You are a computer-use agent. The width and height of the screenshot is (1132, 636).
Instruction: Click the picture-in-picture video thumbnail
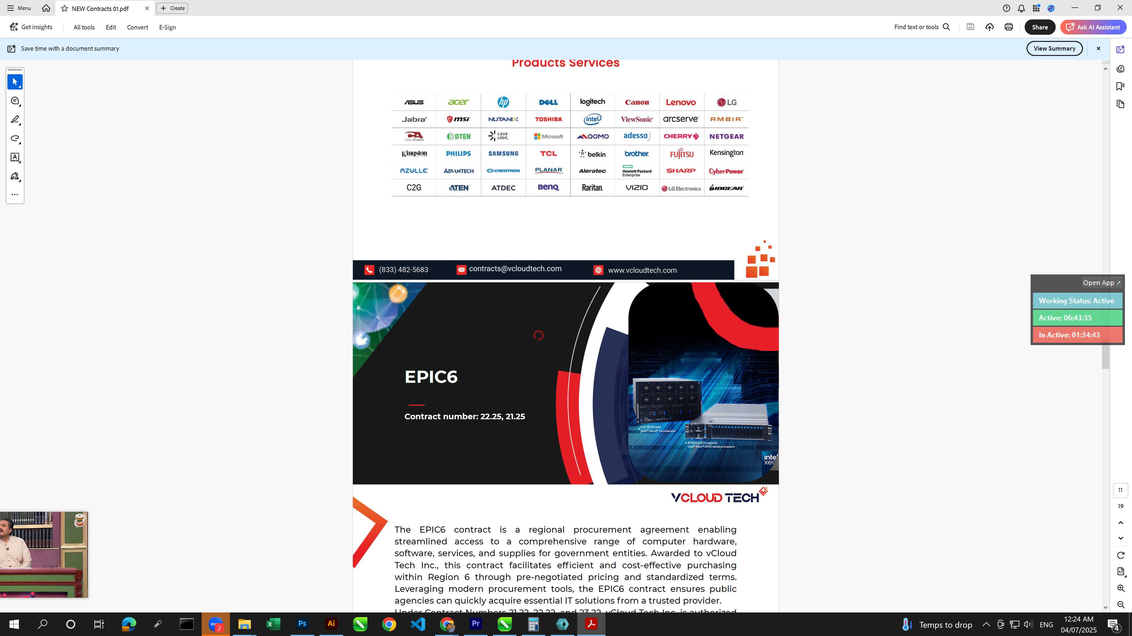(x=44, y=554)
